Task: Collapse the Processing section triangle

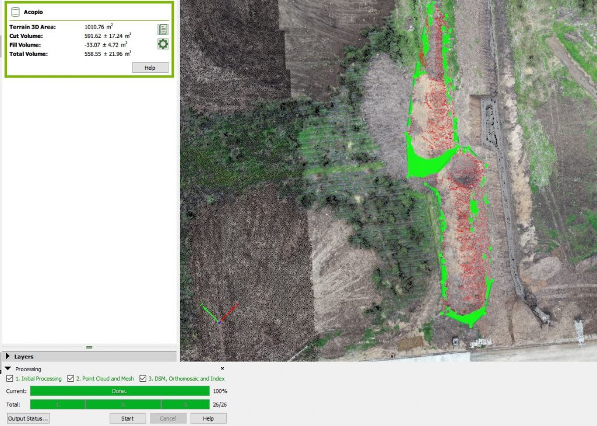Action: click(x=8, y=369)
